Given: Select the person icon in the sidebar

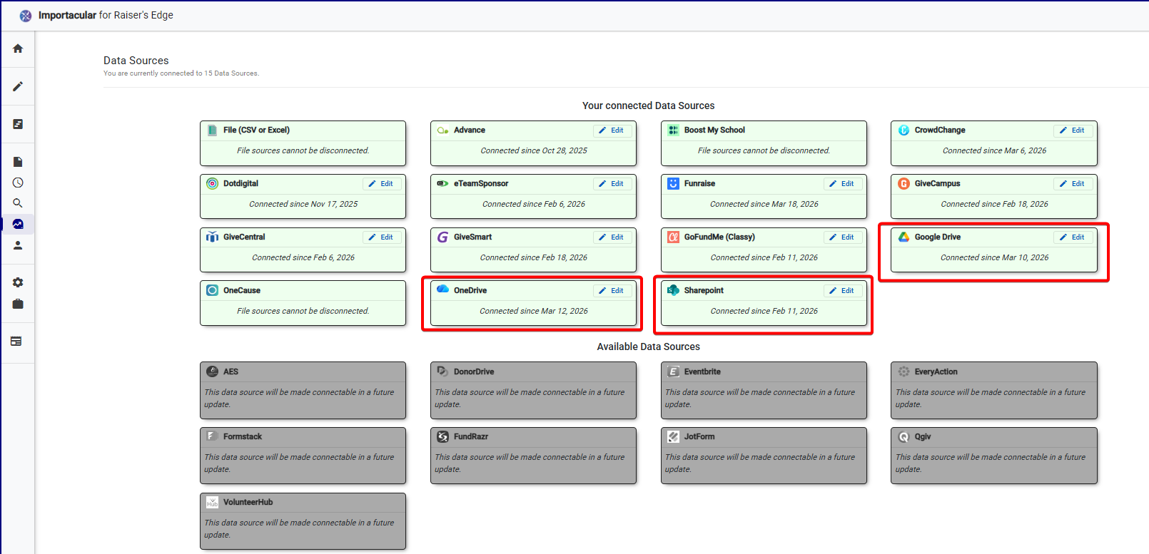Looking at the screenshot, I should pyautogui.click(x=18, y=245).
